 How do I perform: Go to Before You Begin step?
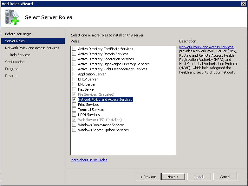coord(18,34)
